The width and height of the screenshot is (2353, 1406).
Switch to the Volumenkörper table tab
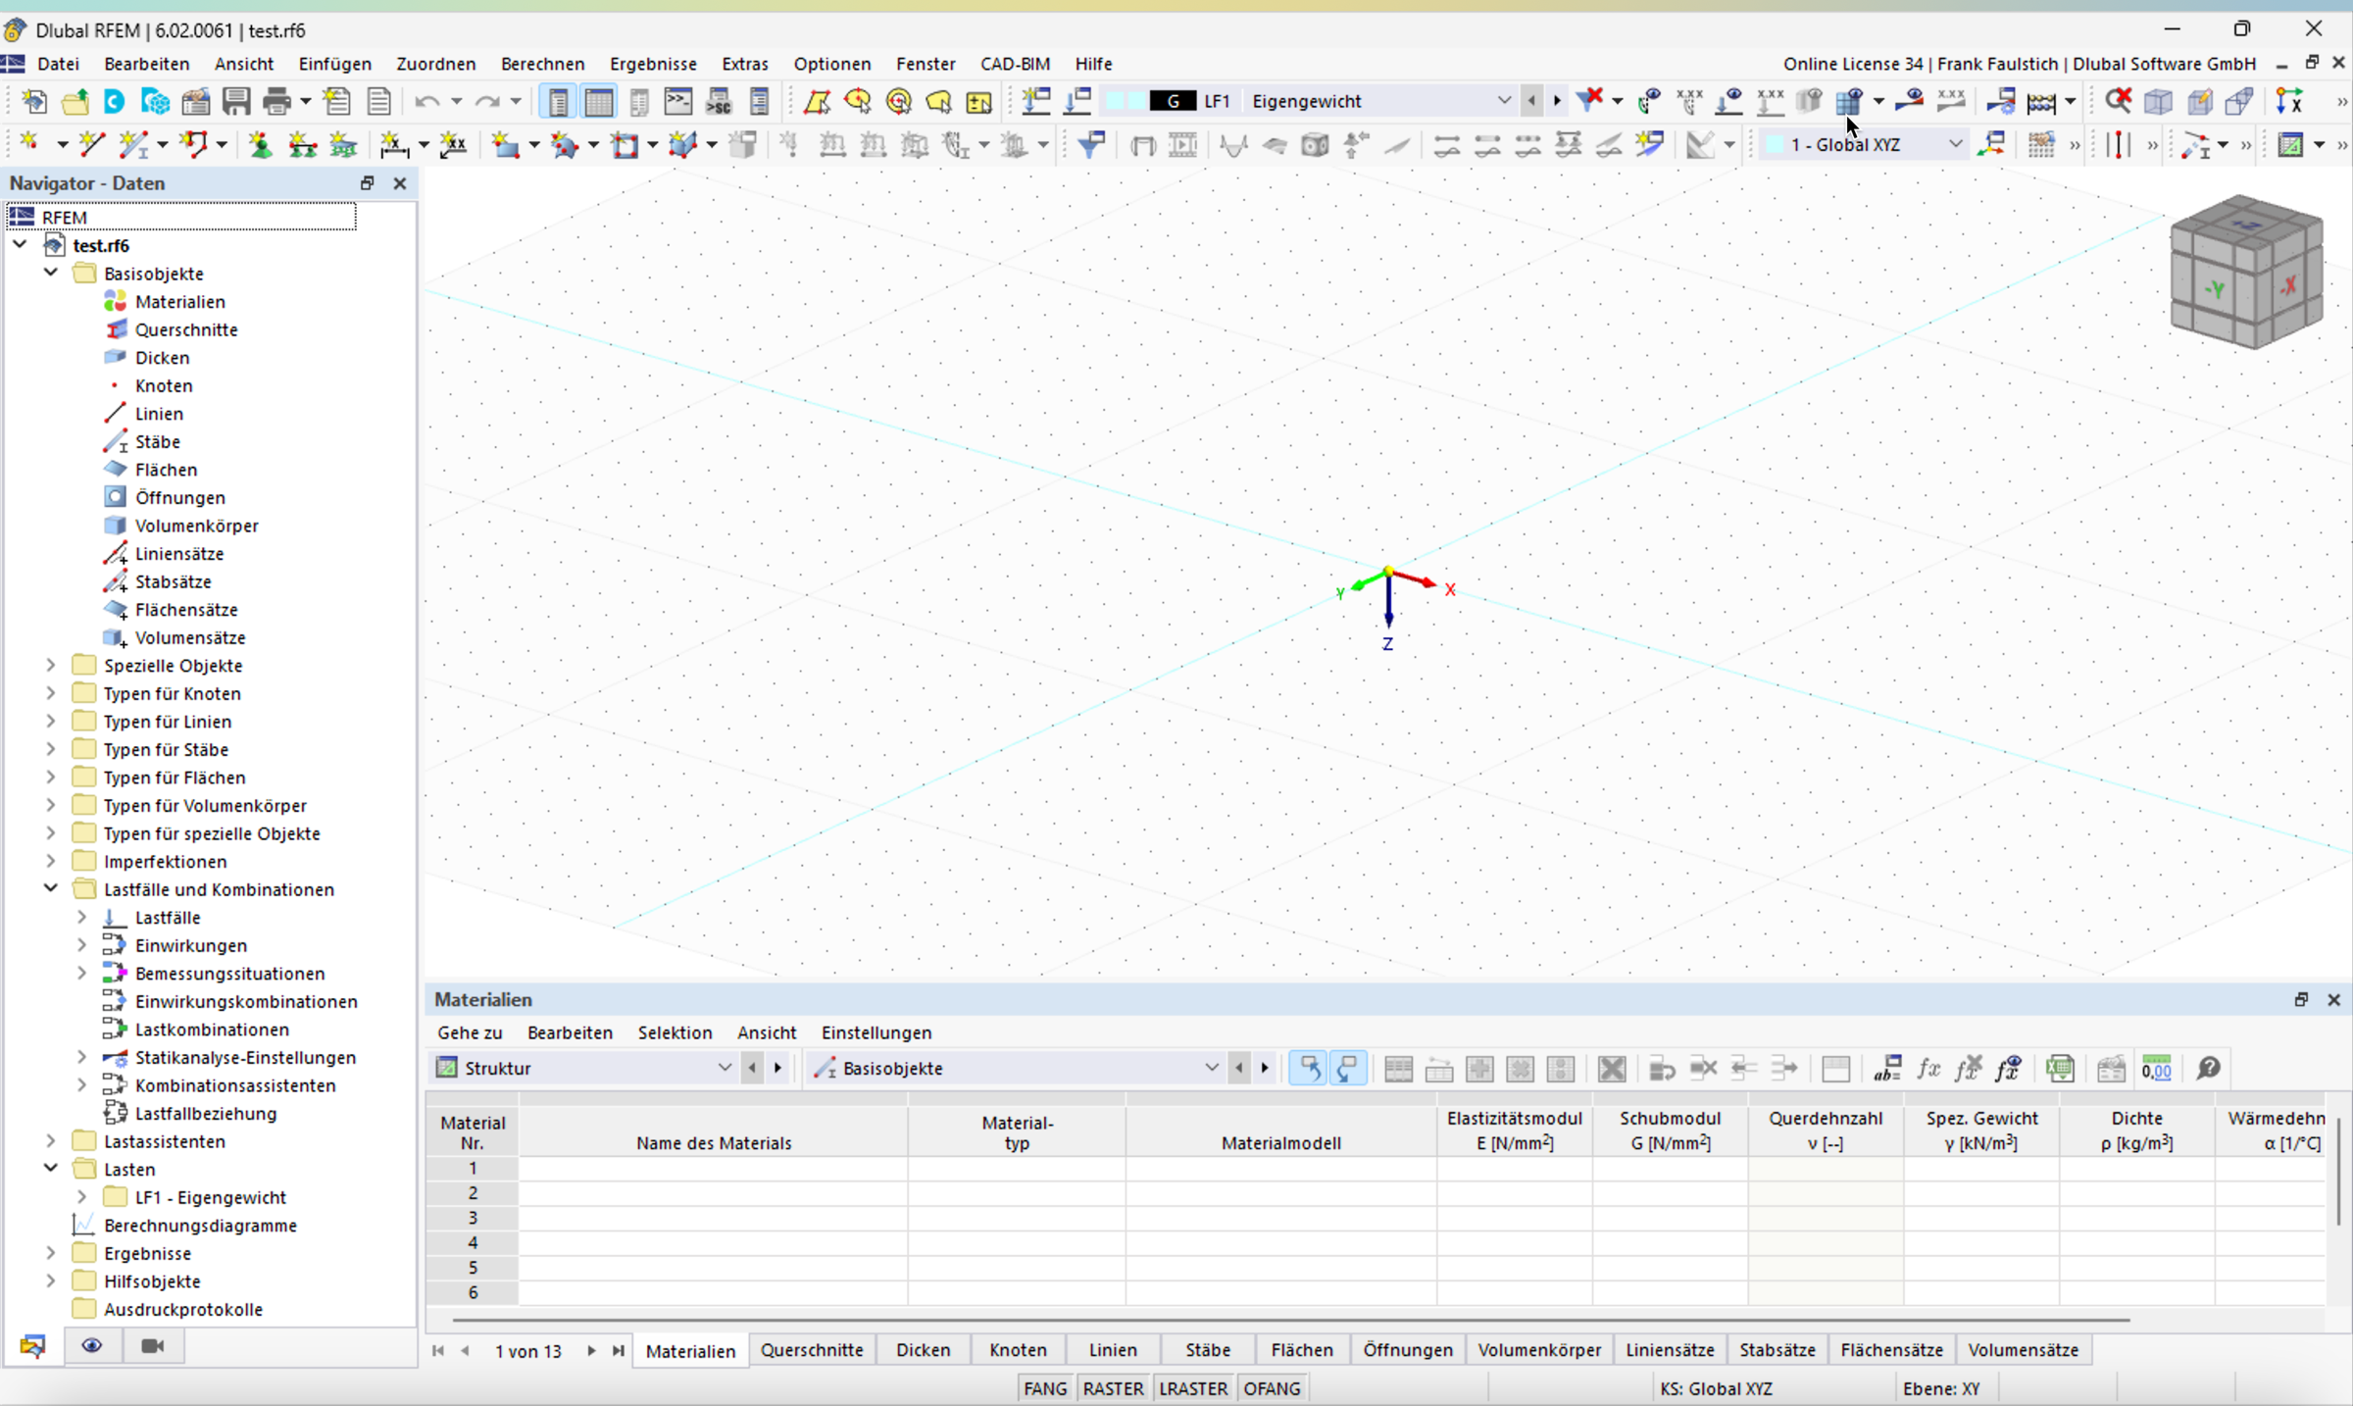pos(1539,1350)
